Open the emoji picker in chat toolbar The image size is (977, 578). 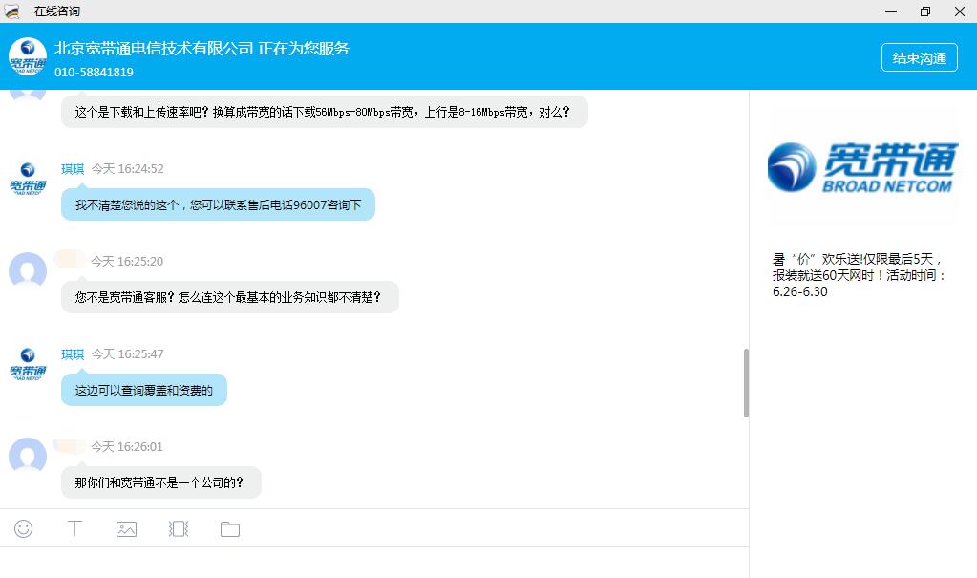coord(24,528)
